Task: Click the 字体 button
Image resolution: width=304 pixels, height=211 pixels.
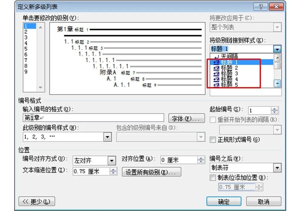Action: pyautogui.click(x=186, y=118)
